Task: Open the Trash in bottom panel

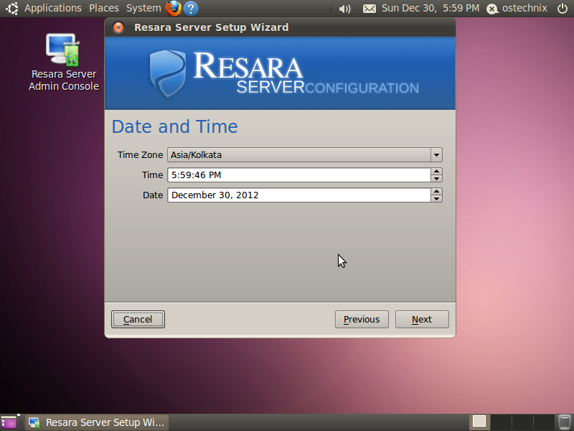Action: [565, 422]
